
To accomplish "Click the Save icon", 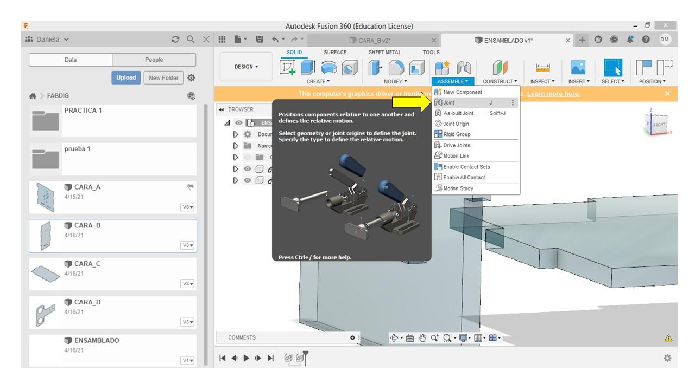I will coord(260,40).
